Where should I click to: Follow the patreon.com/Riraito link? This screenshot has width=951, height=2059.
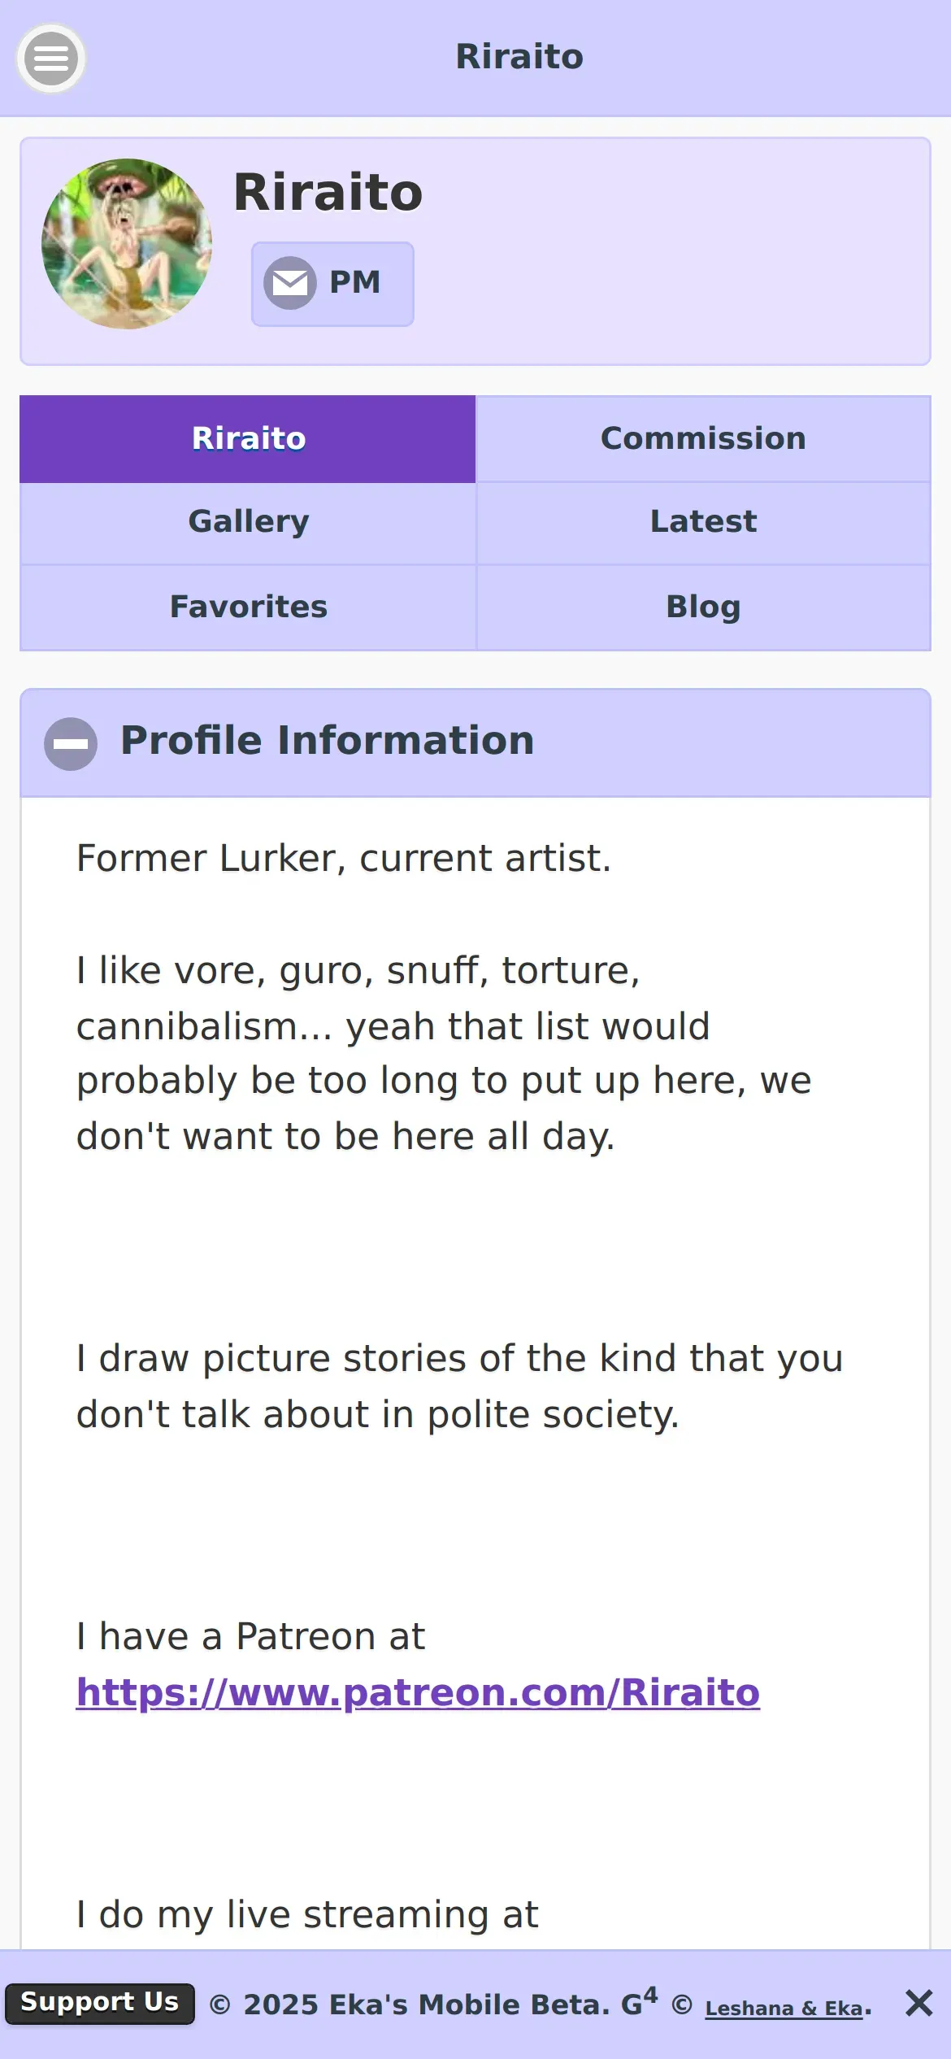418,1693
